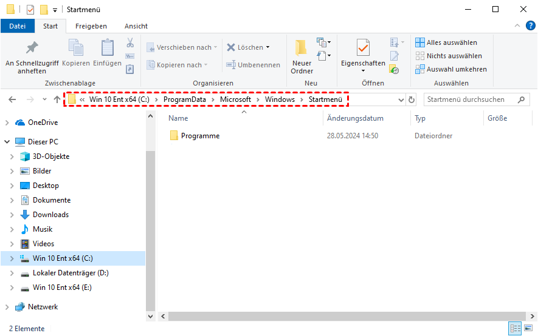Viewport: 538px width, 336px height.
Task: Open the Datei menu tab
Action: pos(18,26)
